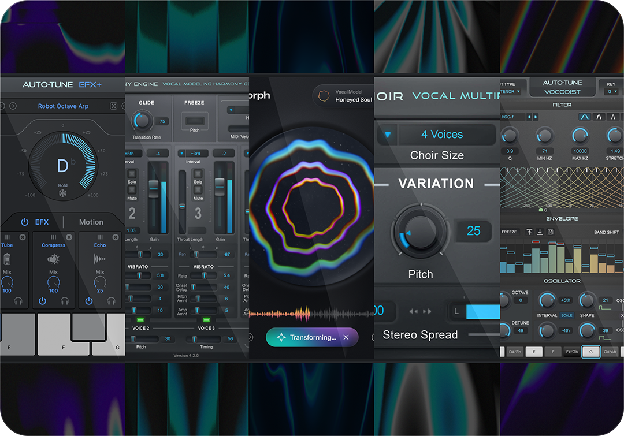Toggle the green Voice 2 enable light
The height and width of the screenshot is (436, 624).
click(140, 320)
